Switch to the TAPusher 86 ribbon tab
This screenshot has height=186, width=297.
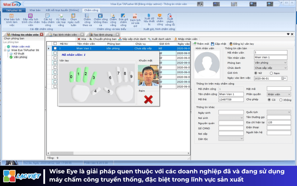pos(14,10)
